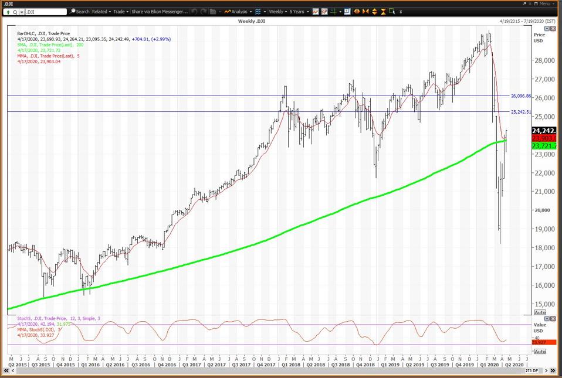Toggle Auto scaling for the stochastics panel

click(540, 351)
